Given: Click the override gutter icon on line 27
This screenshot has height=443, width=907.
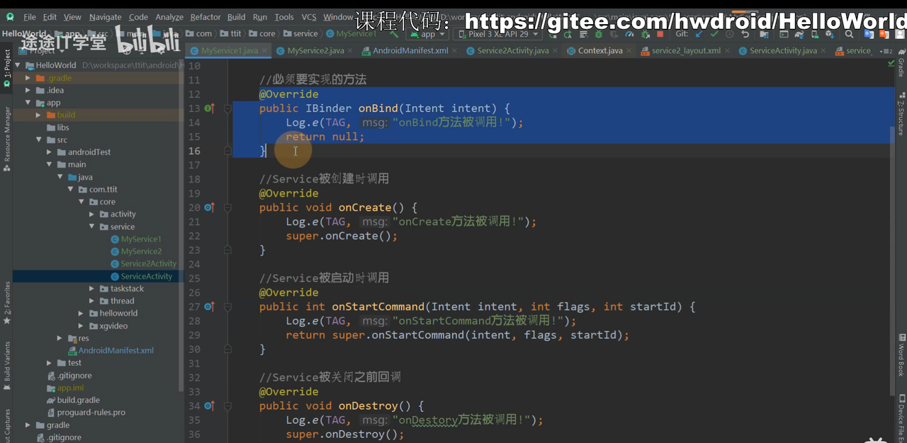Looking at the screenshot, I should coord(209,306).
